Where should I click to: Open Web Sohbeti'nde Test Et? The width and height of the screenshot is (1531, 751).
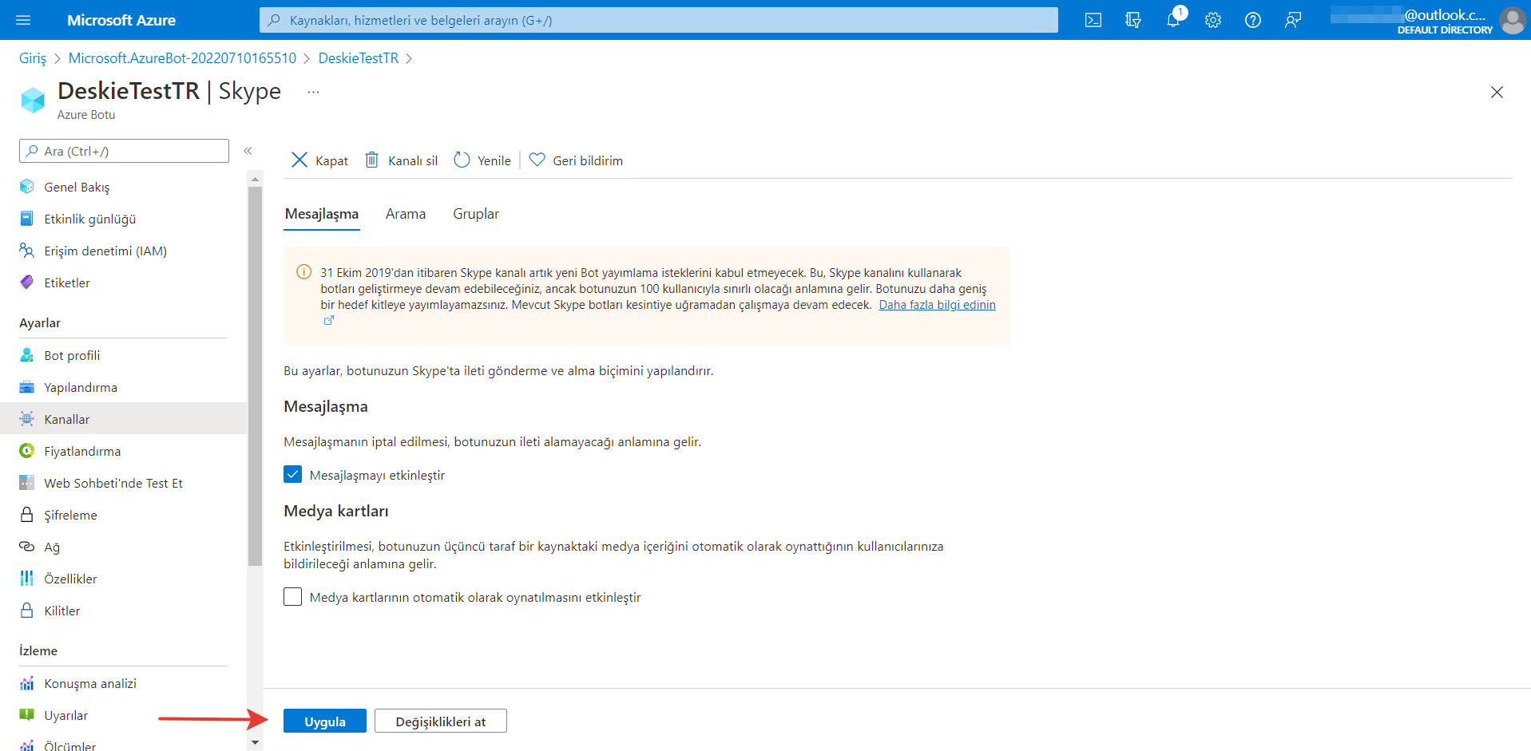coord(113,483)
